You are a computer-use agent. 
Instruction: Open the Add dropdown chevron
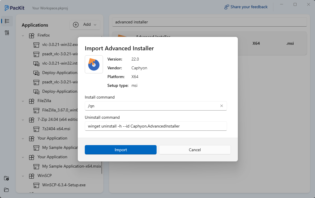click(95, 25)
